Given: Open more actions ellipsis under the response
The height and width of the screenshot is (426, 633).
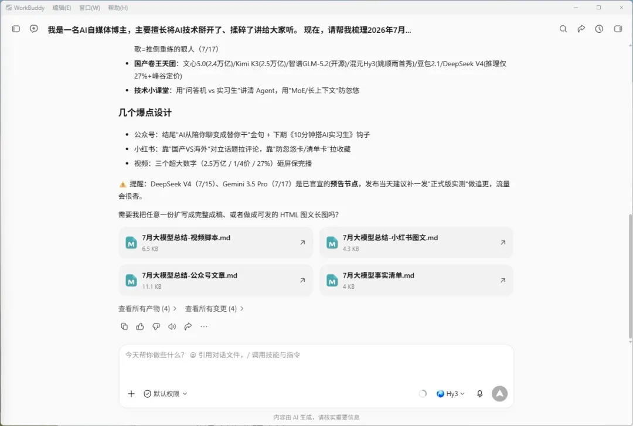Looking at the screenshot, I should tap(204, 326).
